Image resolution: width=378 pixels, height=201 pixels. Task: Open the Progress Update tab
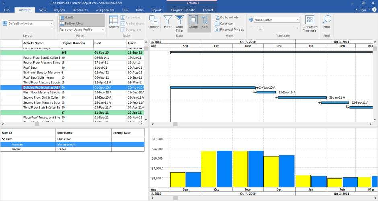click(x=183, y=10)
